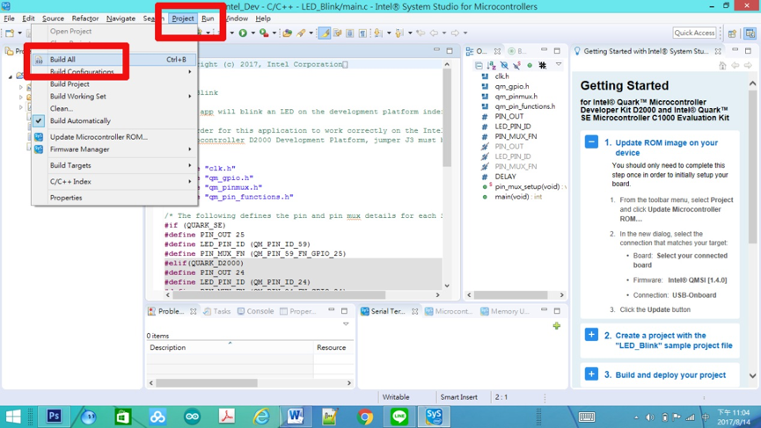Toggle alphabetical Sort in Outline view
Image resolution: width=761 pixels, height=428 pixels.
tap(492, 65)
